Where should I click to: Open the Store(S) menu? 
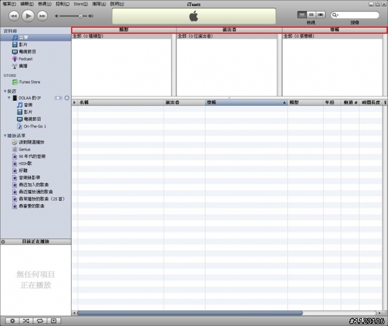tap(81, 4)
